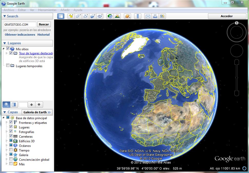249x173 pixels.
Task: Start recording a tour with camera icon
Action: tap(100, 16)
